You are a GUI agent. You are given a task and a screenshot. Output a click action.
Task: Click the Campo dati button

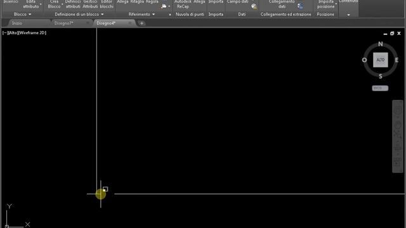coord(237,2)
